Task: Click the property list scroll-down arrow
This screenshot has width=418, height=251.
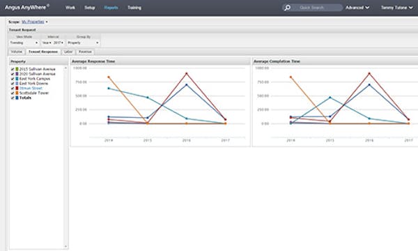Action: (x=65, y=246)
